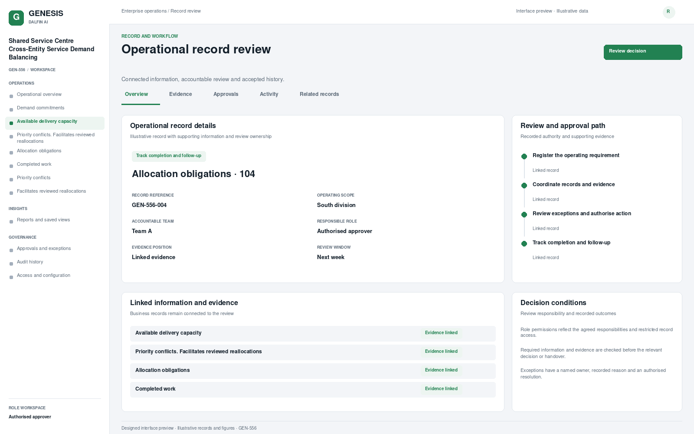The image size is (694, 434).
Task: Click Linked record under Coordinate records and evidence
Action: pos(546,200)
